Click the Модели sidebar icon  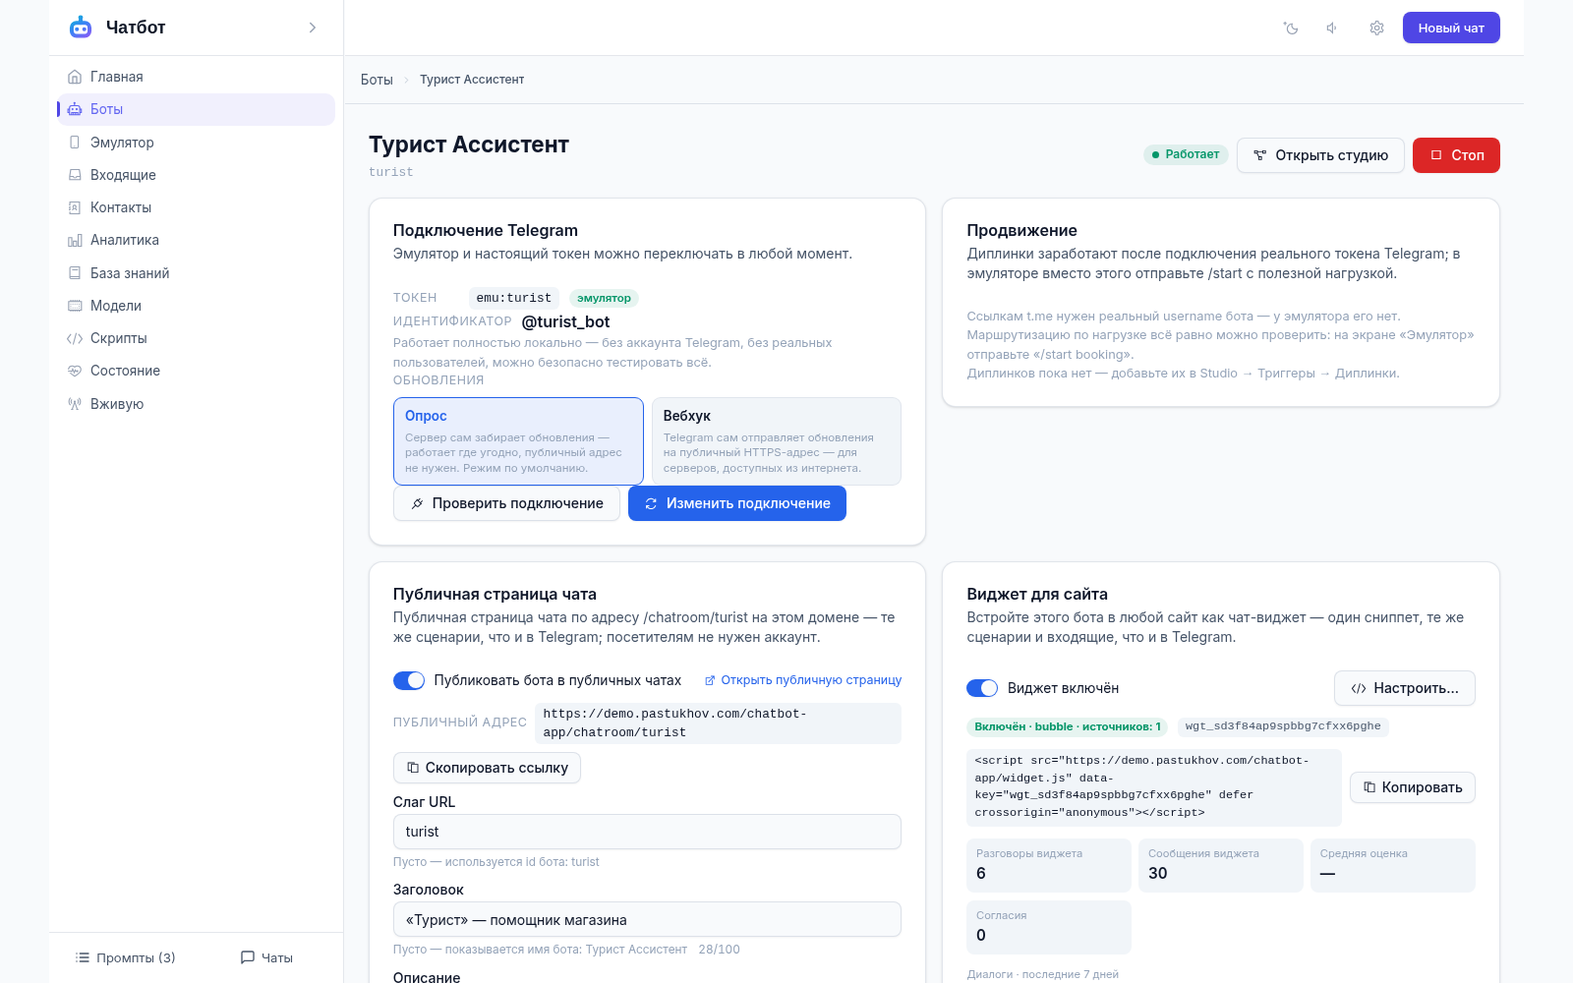(75, 306)
